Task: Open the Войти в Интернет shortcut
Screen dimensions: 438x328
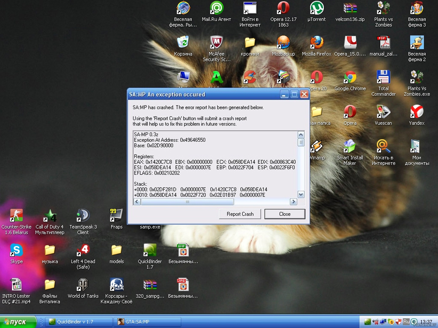Action: [250, 15]
